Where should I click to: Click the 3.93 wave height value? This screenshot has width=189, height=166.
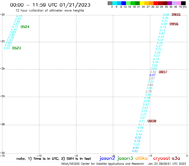point(10,40)
